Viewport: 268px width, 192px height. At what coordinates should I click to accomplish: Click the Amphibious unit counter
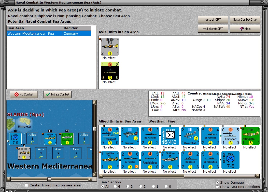tap(150, 160)
